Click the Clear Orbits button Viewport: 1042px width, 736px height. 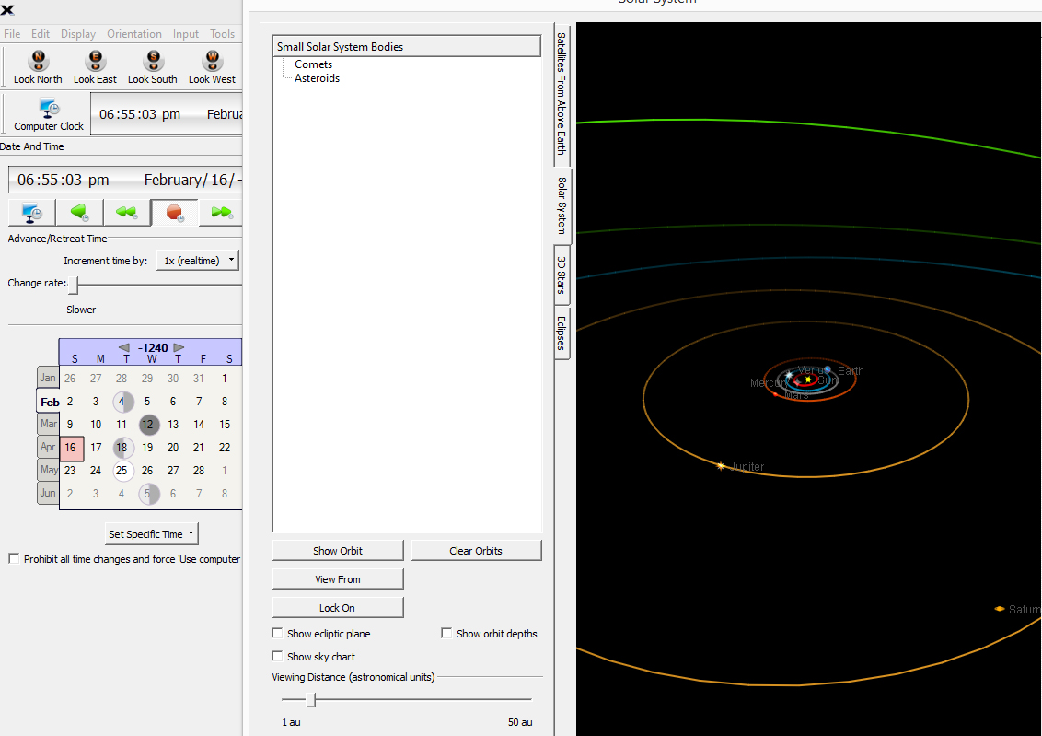(476, 551)
